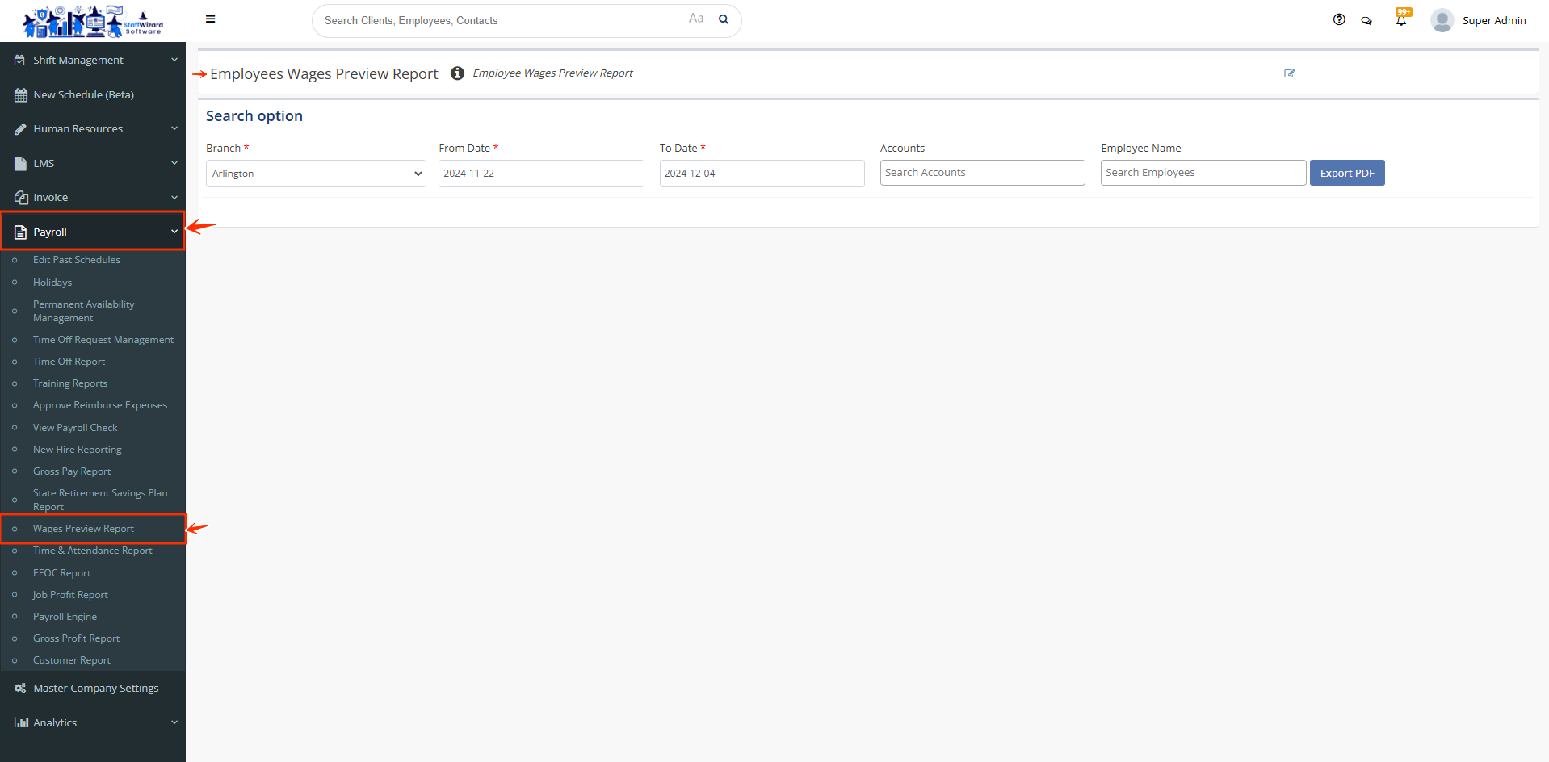The height and width of the screenshot is (762, 1549).
Task: Toggle case-sensitive Aa search option
Action: click(x=696, y=19)
